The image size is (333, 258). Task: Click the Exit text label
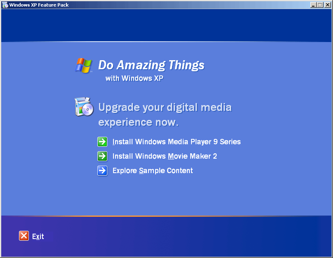(38, 236)
